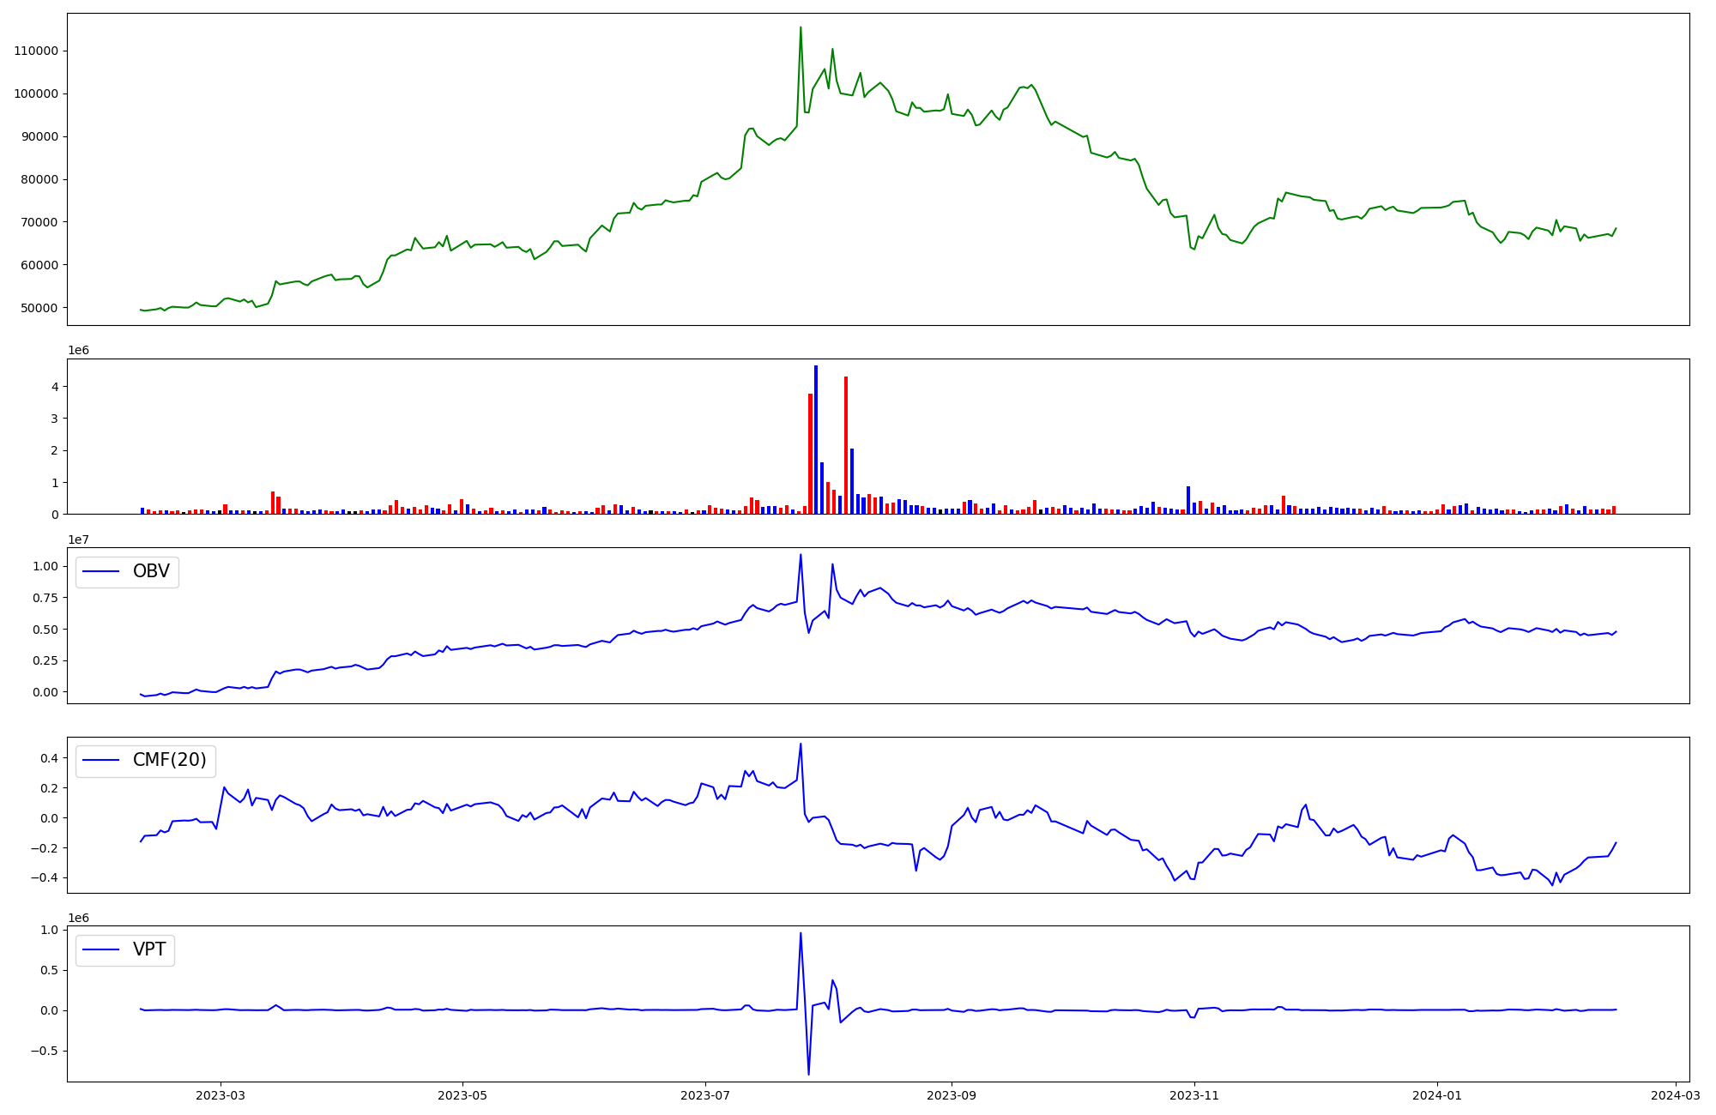Click the highest peak of the green price line

[x=801, y=27]
